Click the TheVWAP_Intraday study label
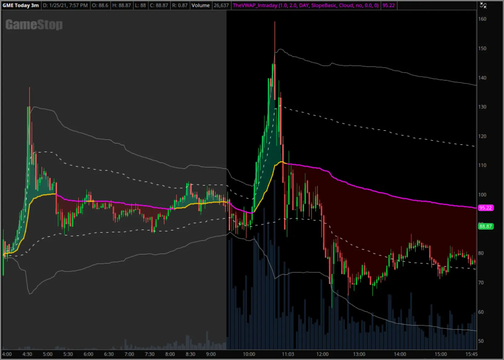The image size is (504, 360). (x=305, y=5)
